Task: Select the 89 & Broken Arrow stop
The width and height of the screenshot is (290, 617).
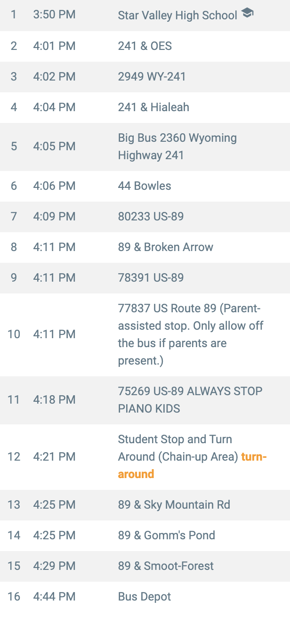Action: click(x=165, y=247)
